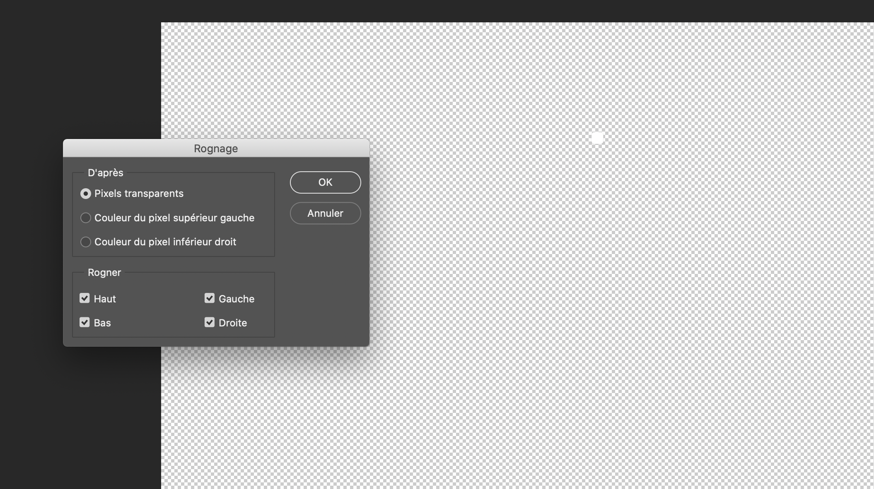Select the "Pixels transparents" radio button
This screenshot has height=489, width=874.
(86, 194)
